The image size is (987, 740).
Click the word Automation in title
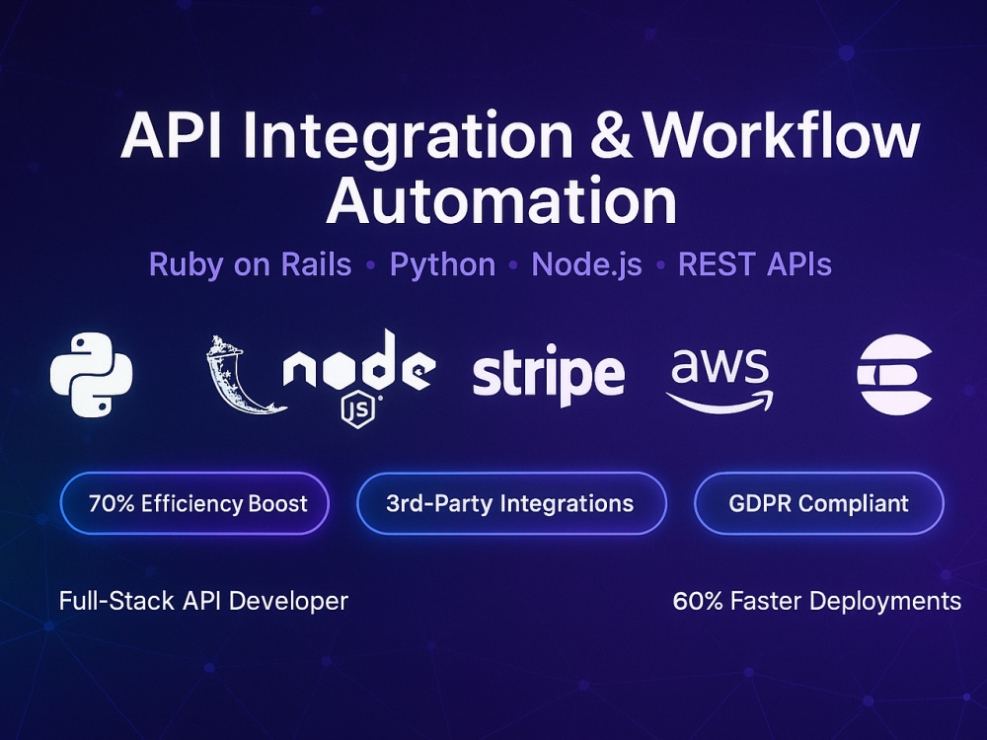[501, 200]
